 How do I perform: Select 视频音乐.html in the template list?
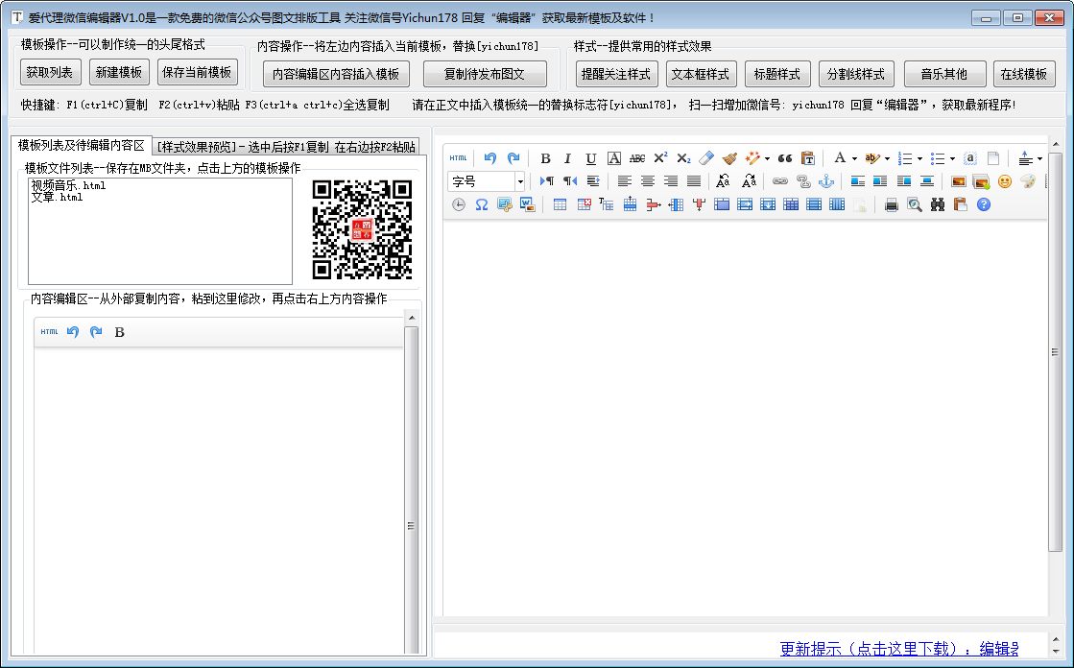pyautogui.click(x=68, y=185)
